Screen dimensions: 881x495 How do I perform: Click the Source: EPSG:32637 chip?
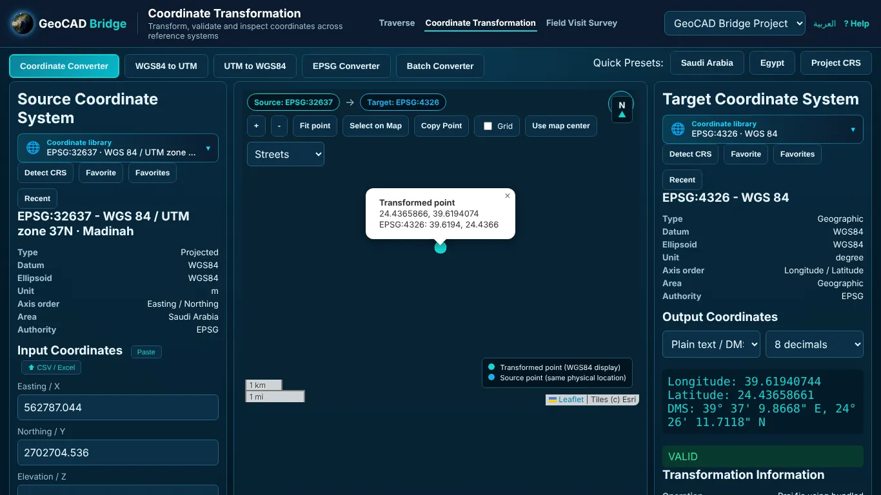[293, 102]
